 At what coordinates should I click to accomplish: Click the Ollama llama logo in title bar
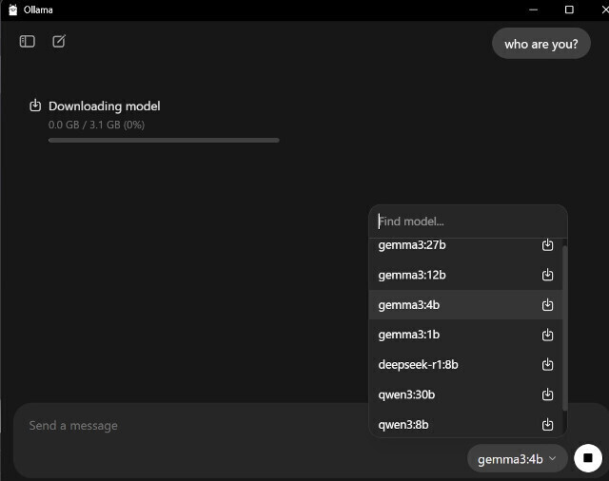tap(12, 10)
